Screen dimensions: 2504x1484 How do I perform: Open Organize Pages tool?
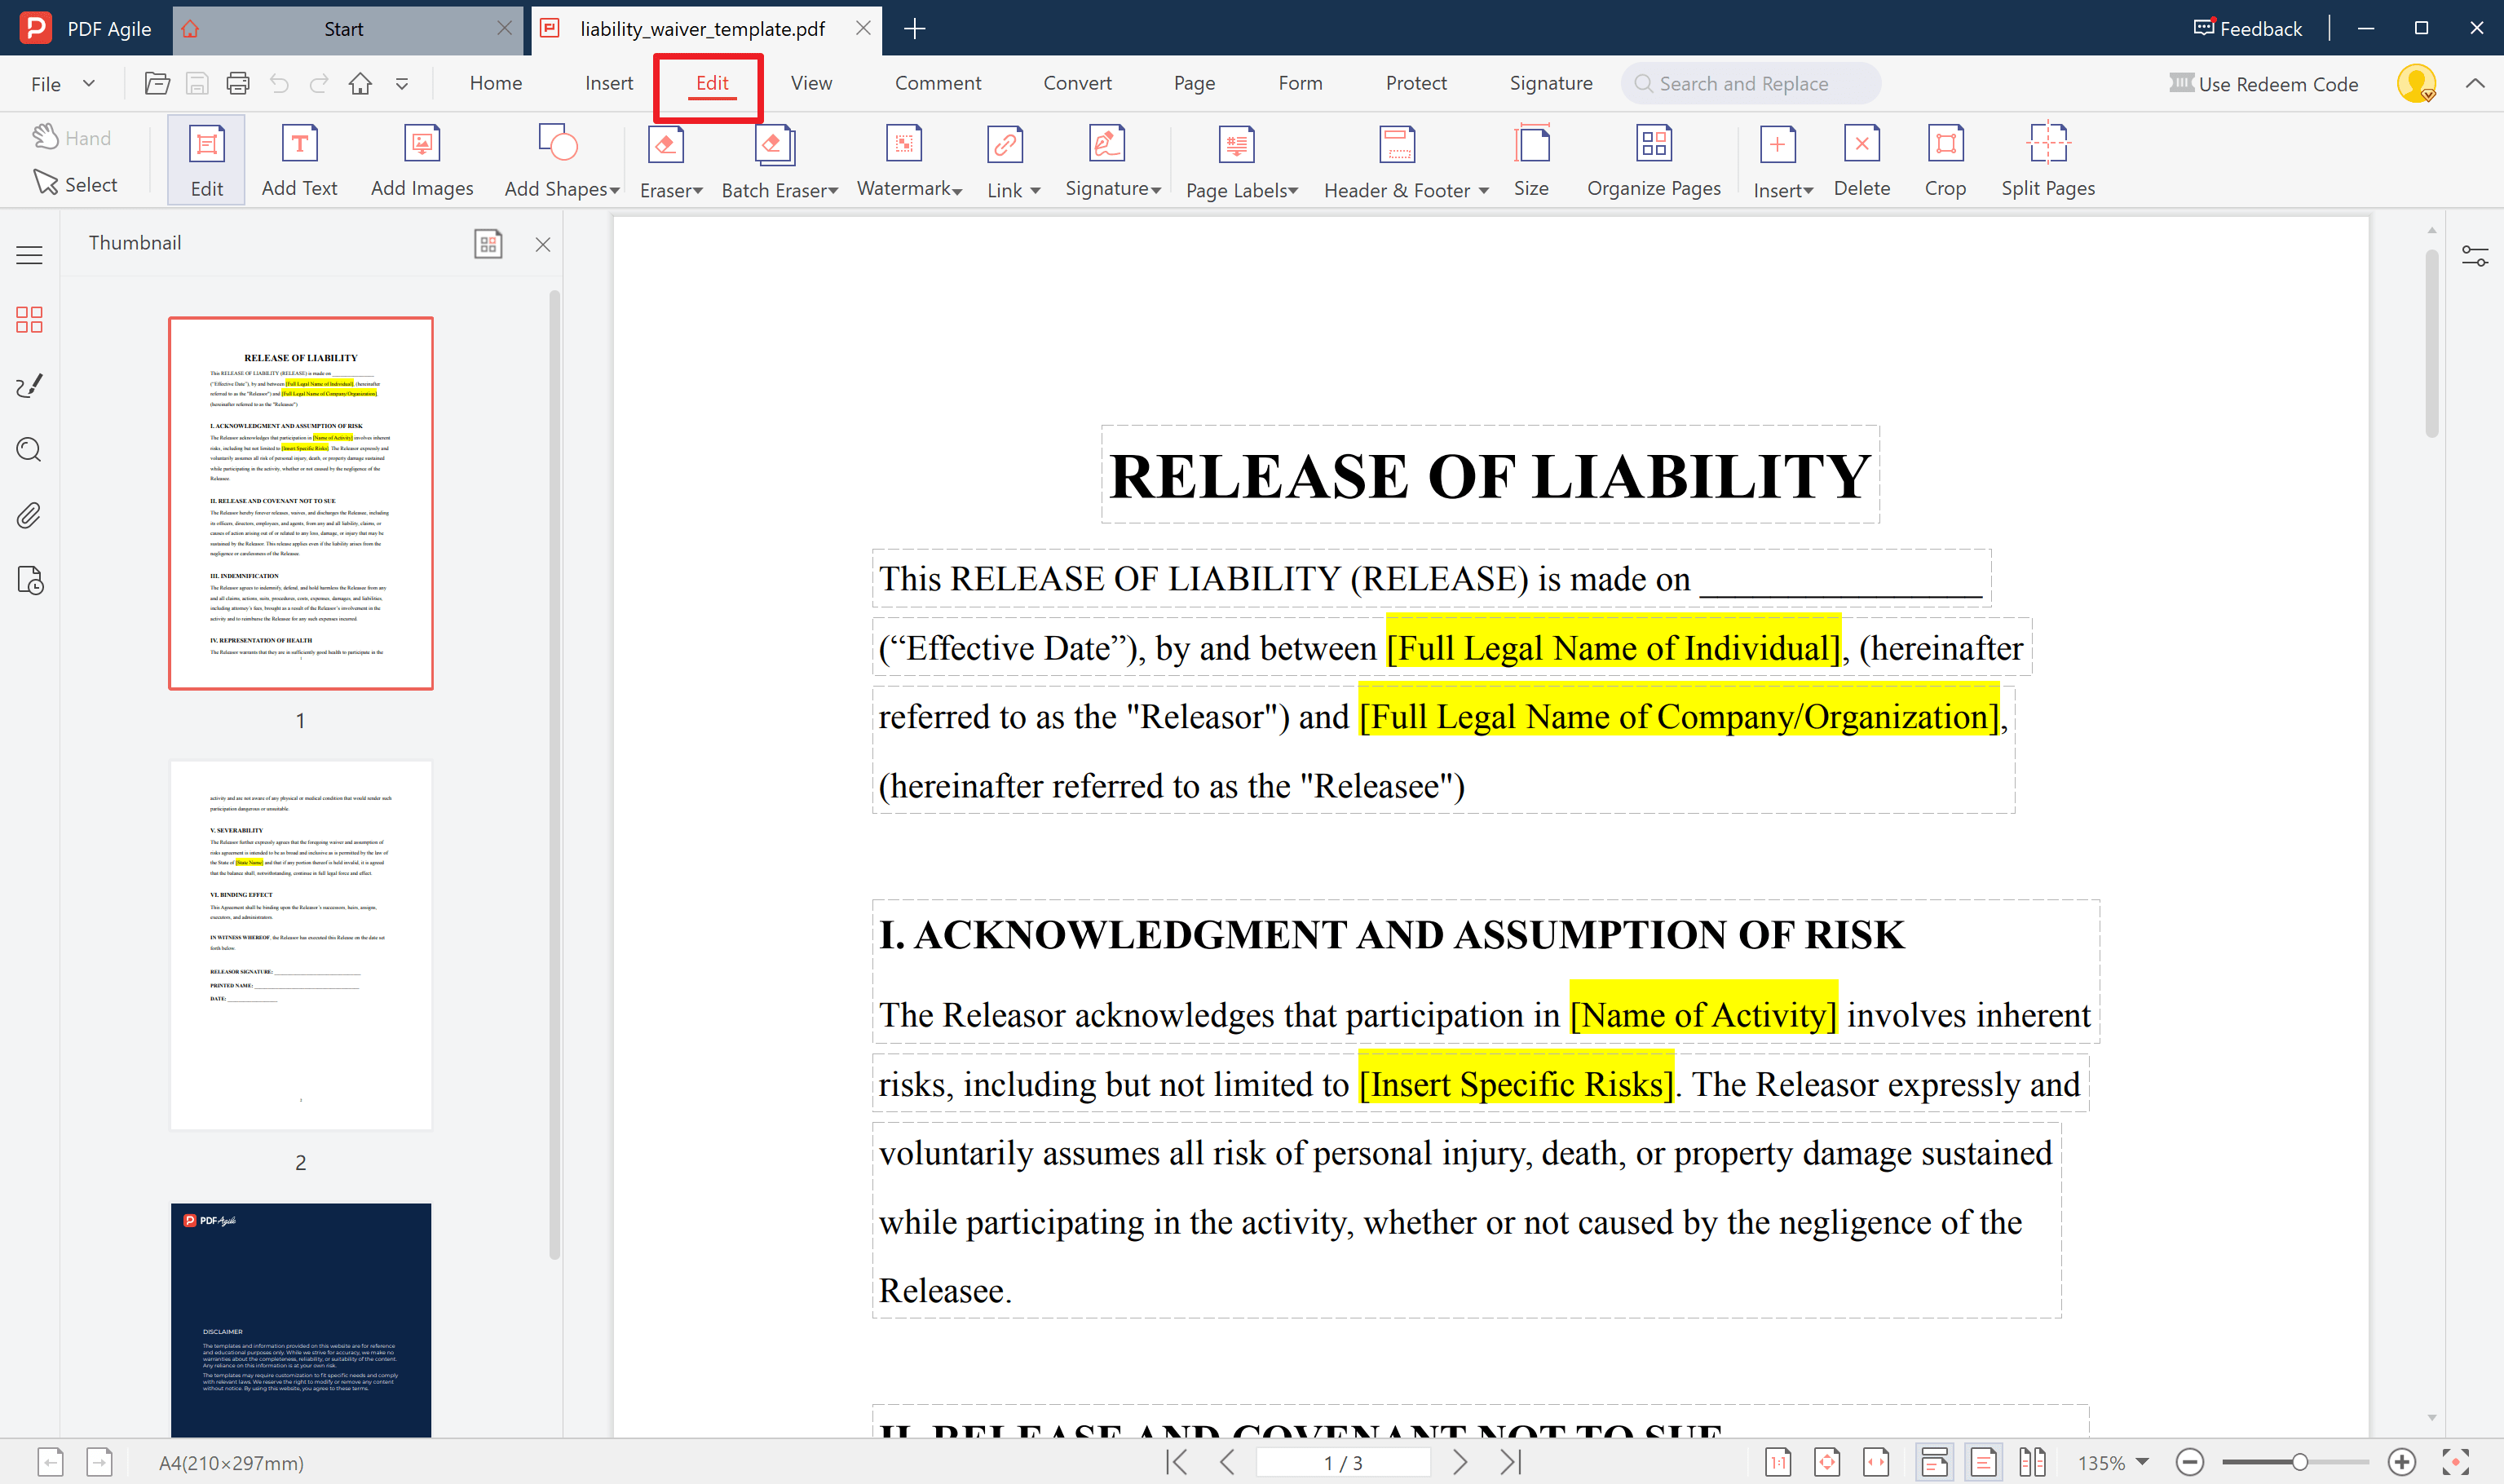click(1653, 160)
